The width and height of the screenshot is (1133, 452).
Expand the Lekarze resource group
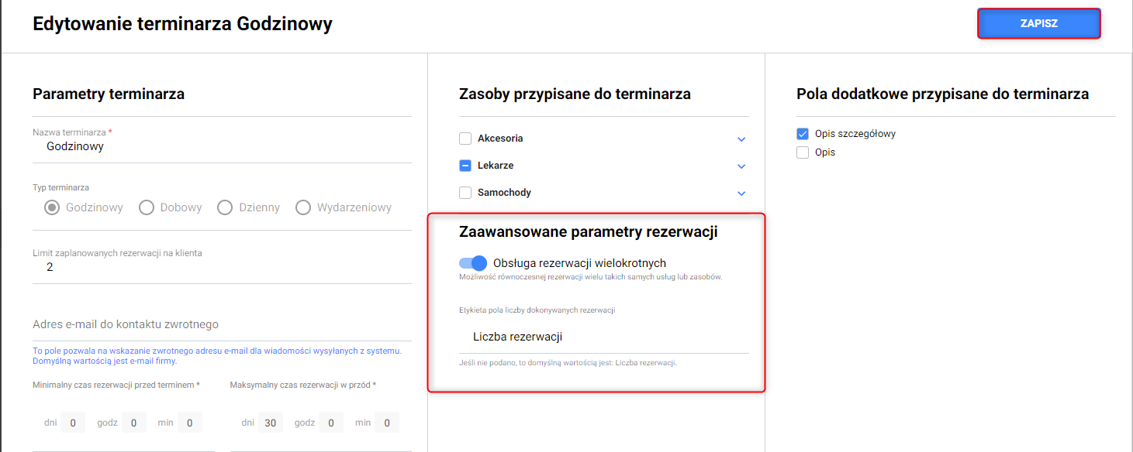pyautogui.click(x=741, y=166)
